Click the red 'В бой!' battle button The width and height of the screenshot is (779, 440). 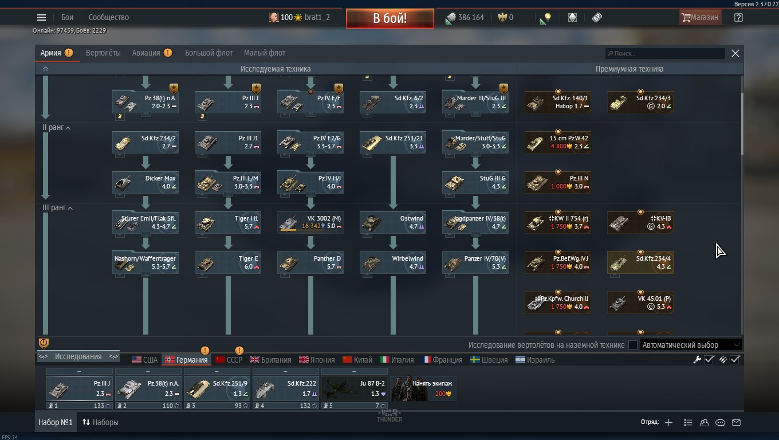(389, 18)
